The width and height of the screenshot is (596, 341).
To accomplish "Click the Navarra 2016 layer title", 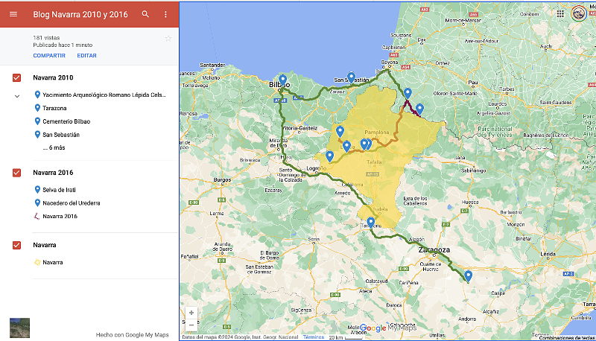I will pyautogui.click(x=53, y=173).
